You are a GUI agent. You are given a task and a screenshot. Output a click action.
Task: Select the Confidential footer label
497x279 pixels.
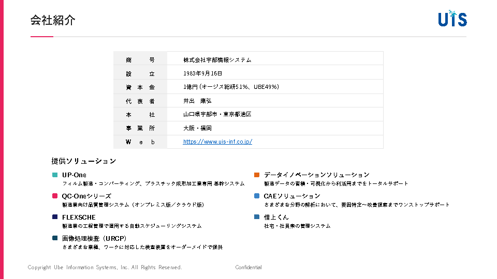coord(248,267)
